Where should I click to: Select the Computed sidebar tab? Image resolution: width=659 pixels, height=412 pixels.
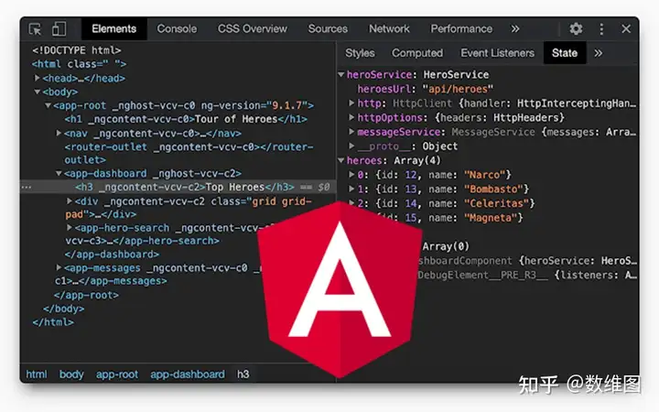tap(417, 53)
